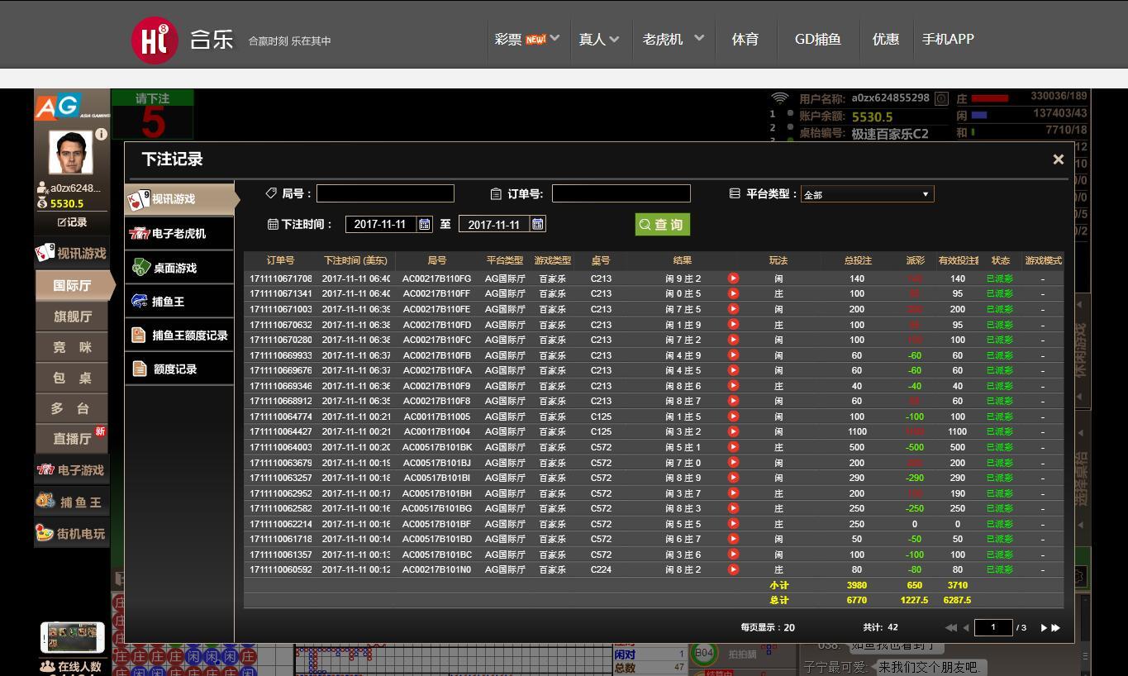Click the end date field
This screenshot has height=676, width=1128.
coord(494,224)
